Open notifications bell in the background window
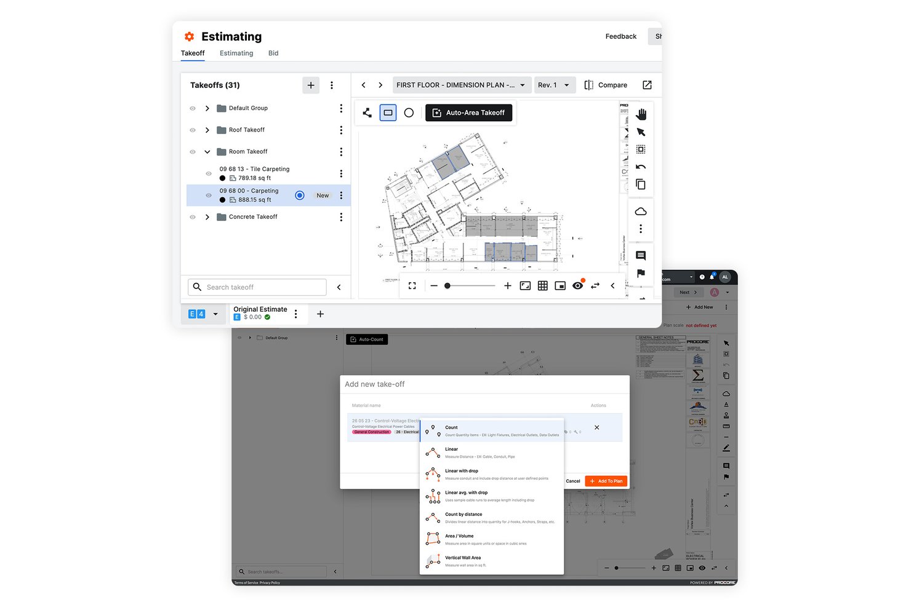 (712, 277)
